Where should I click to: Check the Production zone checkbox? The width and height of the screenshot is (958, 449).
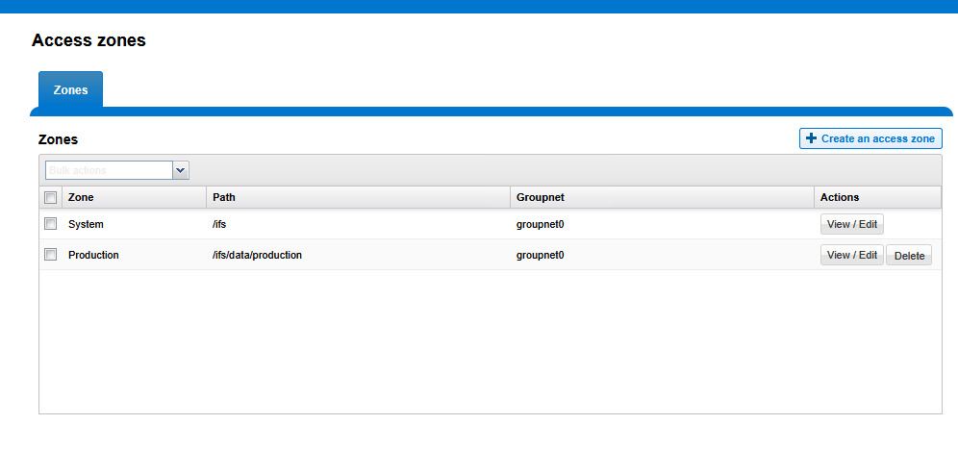tap(51, 255)
